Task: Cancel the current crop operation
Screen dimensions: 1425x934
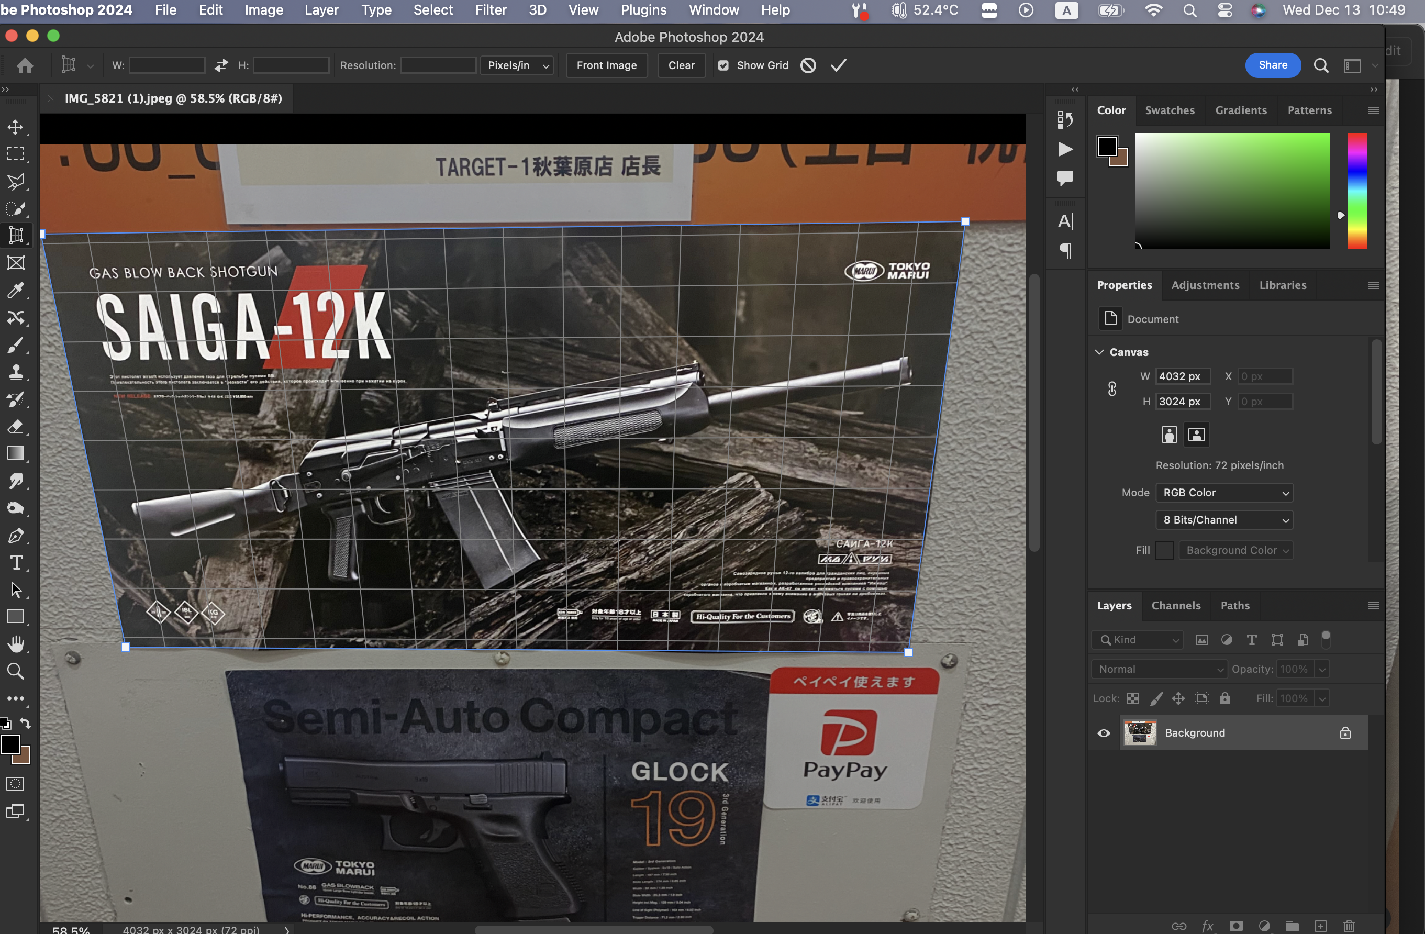Action: pos(808,65)
